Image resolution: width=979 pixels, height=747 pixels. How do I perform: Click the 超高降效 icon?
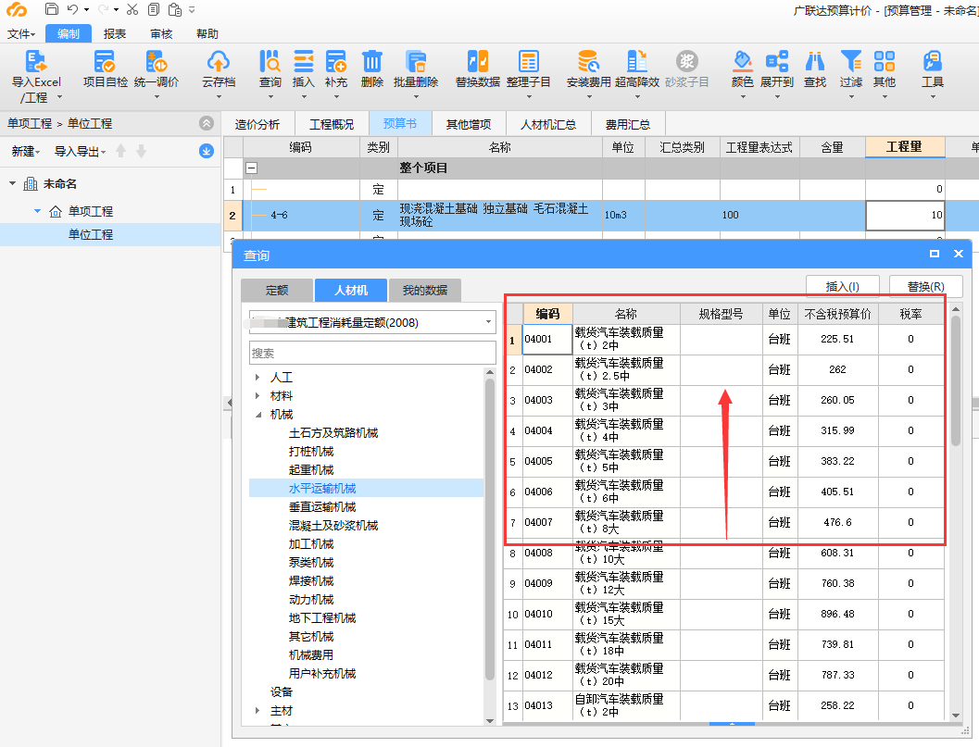tap(637, 62)
